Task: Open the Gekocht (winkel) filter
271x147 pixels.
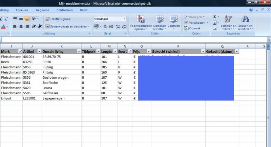Action: coord(203,51)
